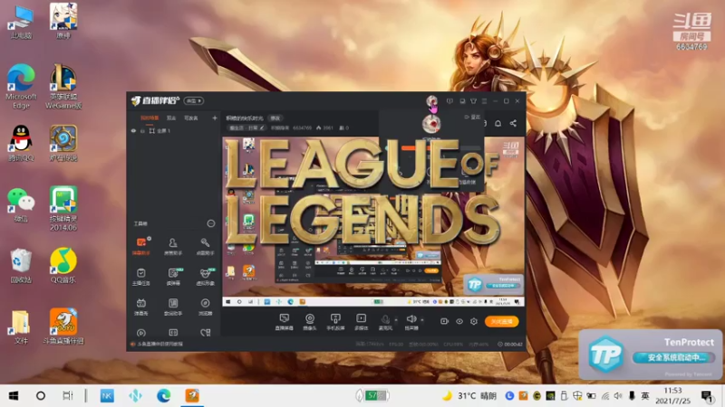This screenshot has height=407, width=725.
Task: Open the bear-face virtual avatar tool
Action: tap(206, 277)
